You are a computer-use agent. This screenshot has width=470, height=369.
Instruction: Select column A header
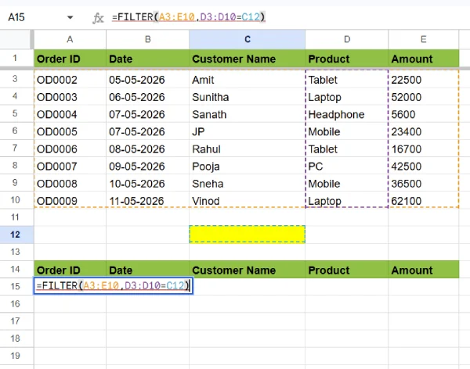tap(70, 39)
